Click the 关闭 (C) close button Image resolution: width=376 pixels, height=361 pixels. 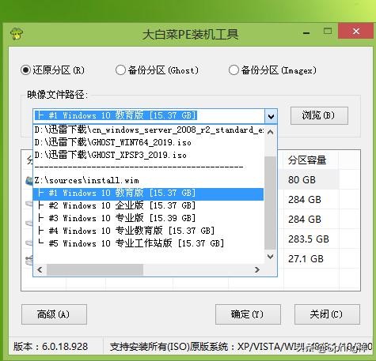(327, 314)
